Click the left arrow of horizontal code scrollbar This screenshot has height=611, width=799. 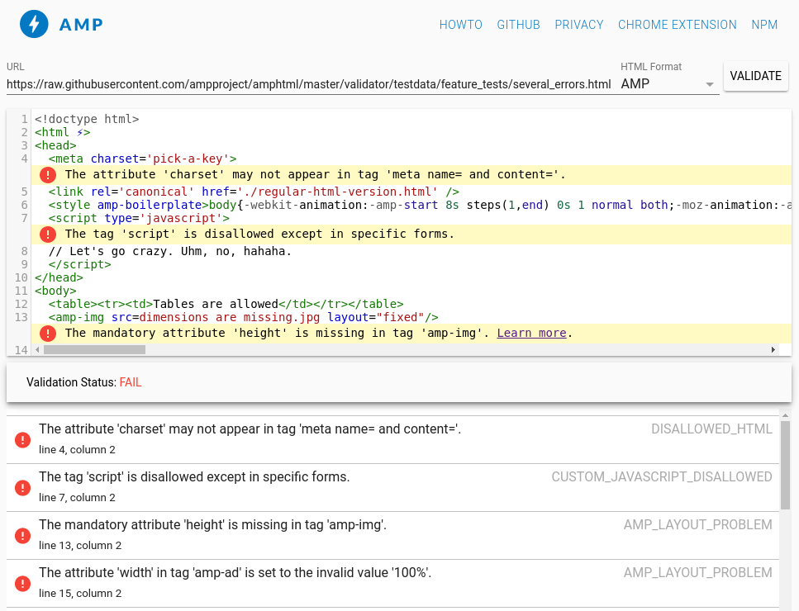pos(38,350)
